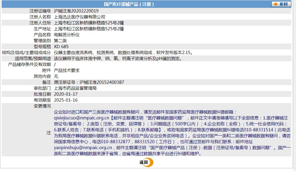Screen dimensions: 296x171
Task: Click the 产品储存条件及有效期 label
Action: 30,65
